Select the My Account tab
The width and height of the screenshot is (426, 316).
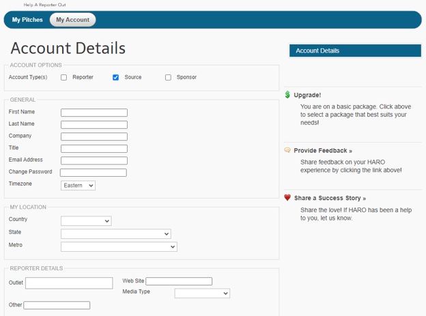(72, 20)
